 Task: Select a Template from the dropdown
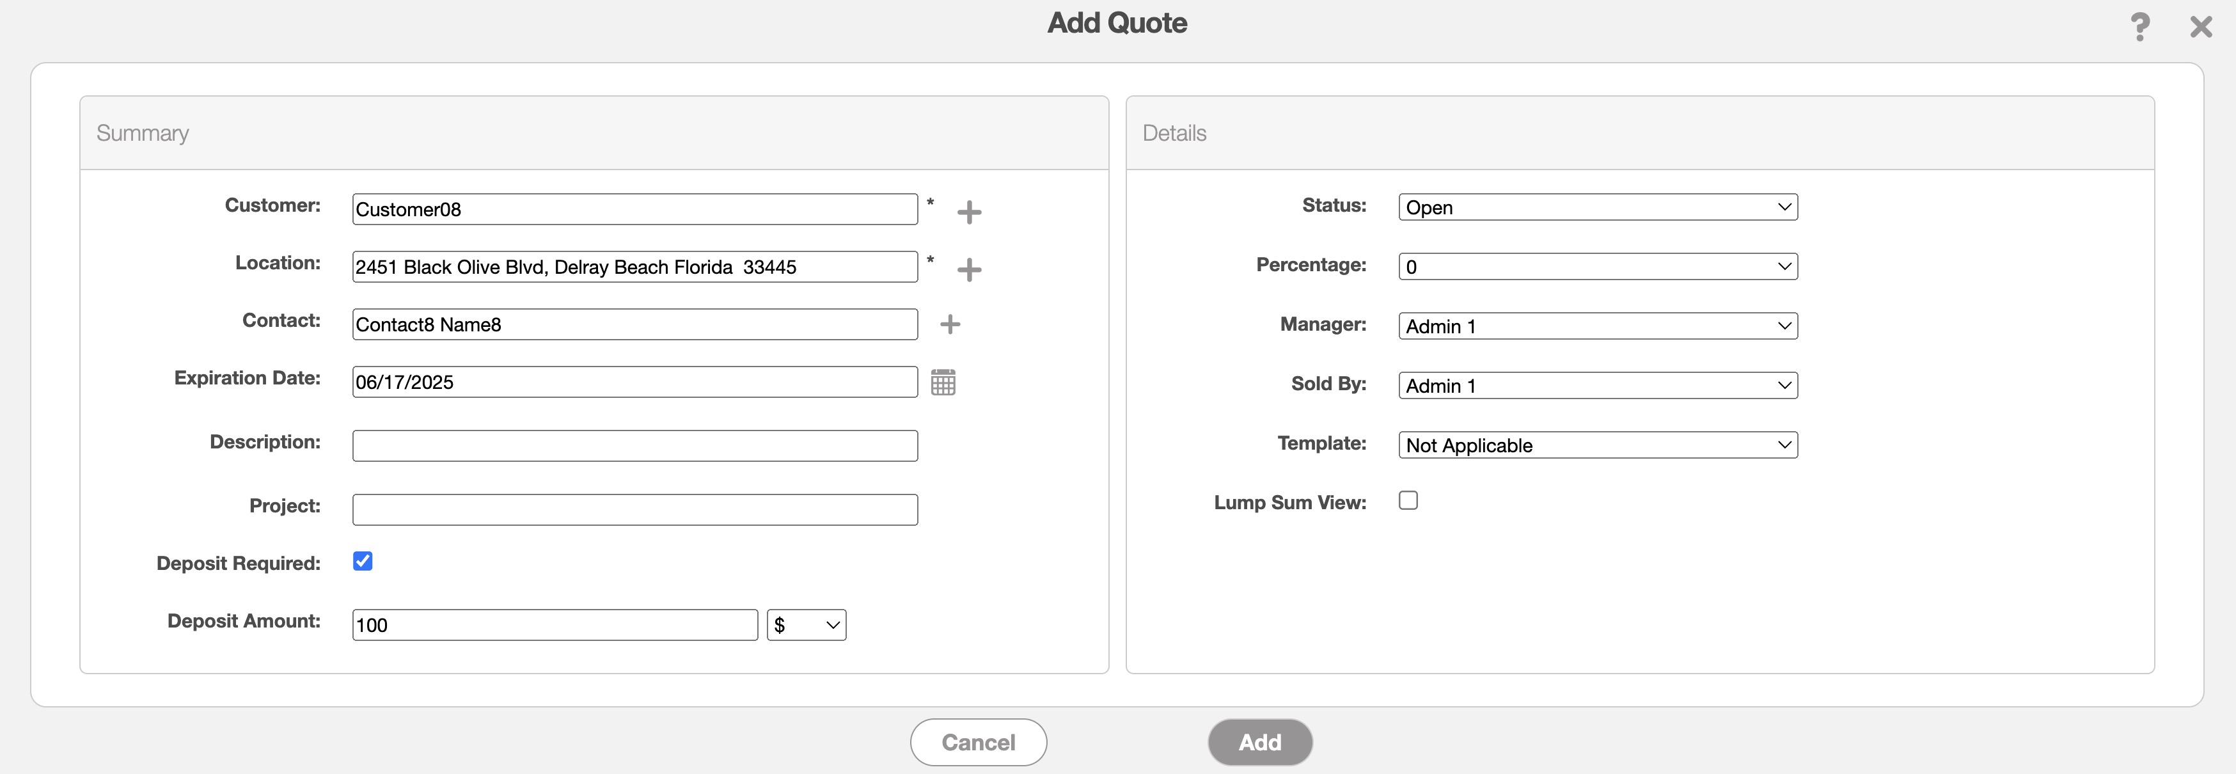1597,445
